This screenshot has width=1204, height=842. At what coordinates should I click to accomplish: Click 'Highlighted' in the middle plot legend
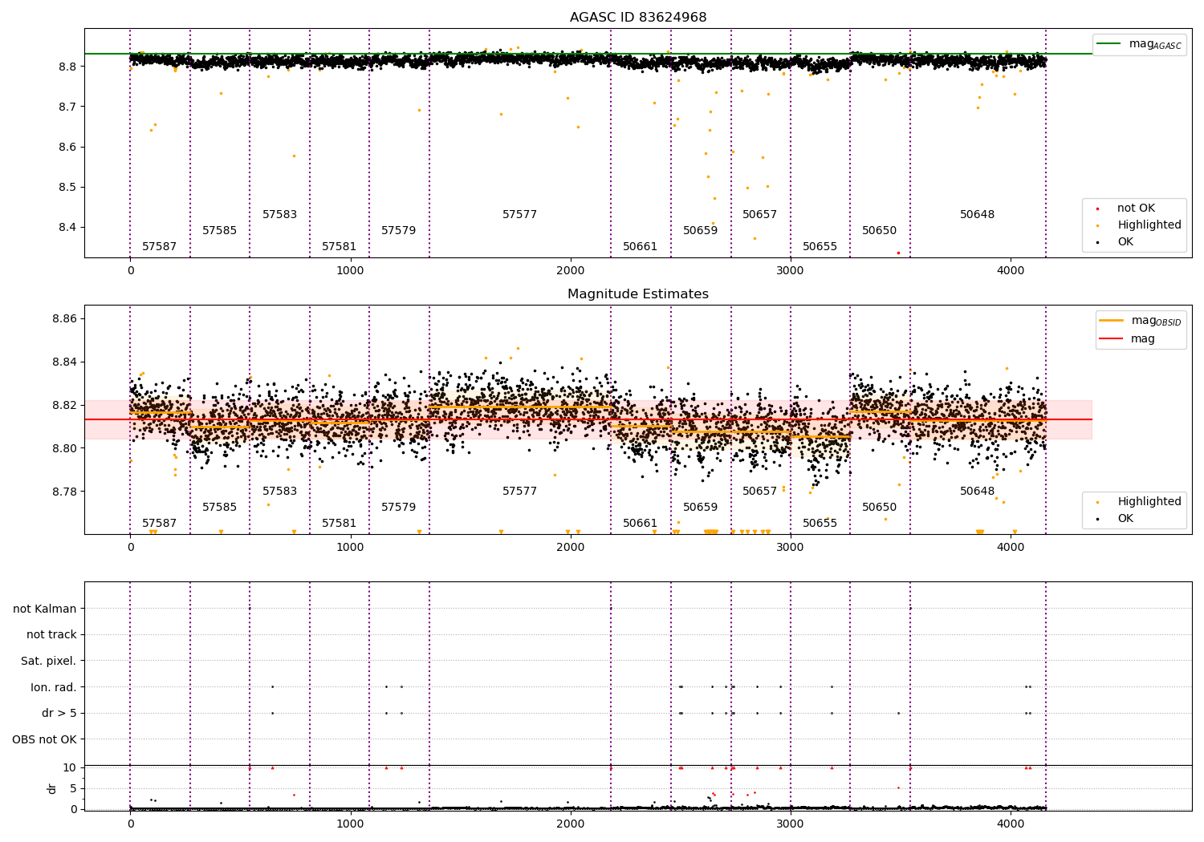point(1149,502)
